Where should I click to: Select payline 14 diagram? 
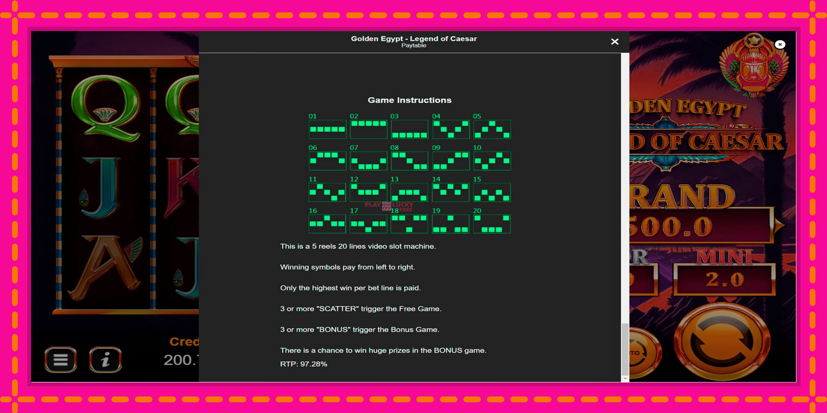[451, 192]
